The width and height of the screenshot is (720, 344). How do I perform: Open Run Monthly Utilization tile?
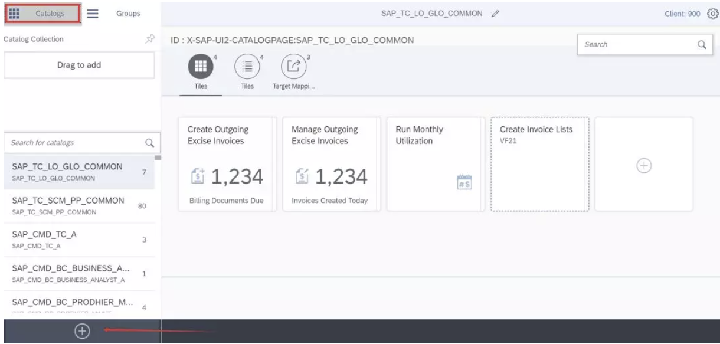[x=435, y=164]
